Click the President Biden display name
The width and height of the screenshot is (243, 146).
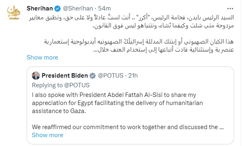[x=65, y=76]
